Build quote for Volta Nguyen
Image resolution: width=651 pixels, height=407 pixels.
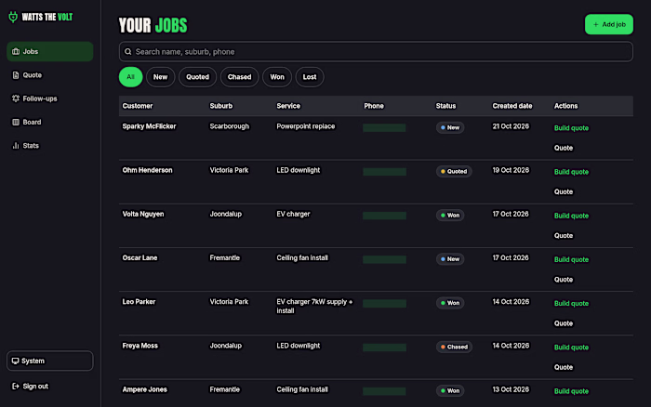click(x=571, y=216)
